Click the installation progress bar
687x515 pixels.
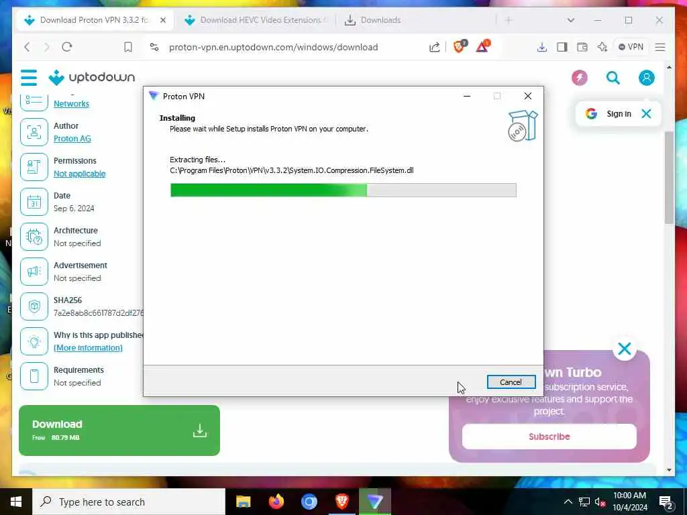(343, 190)
